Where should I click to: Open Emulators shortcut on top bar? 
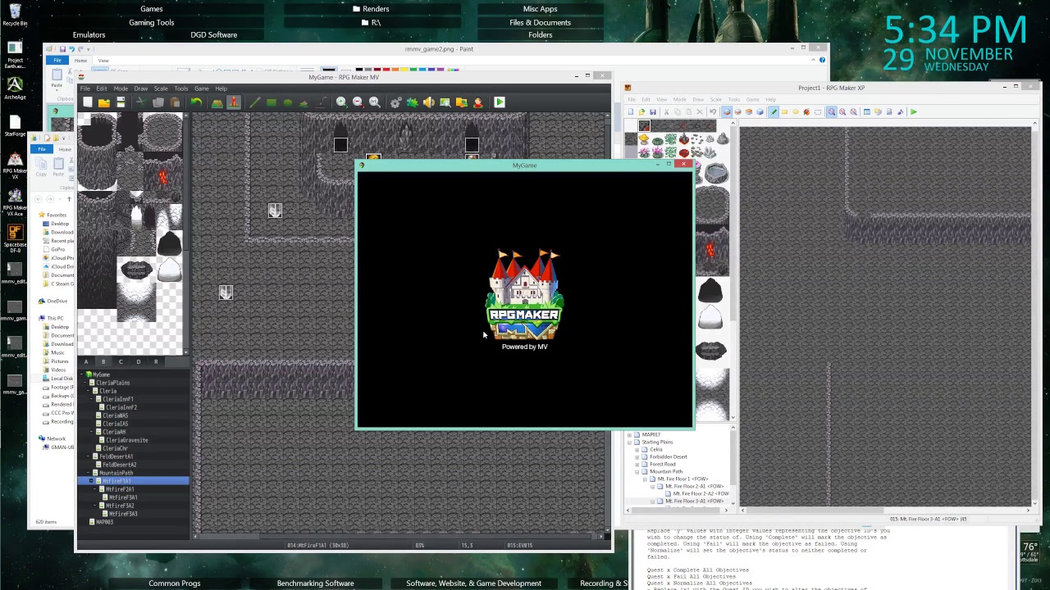coord(89,35)
